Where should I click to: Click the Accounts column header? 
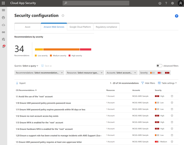(136, 90)
